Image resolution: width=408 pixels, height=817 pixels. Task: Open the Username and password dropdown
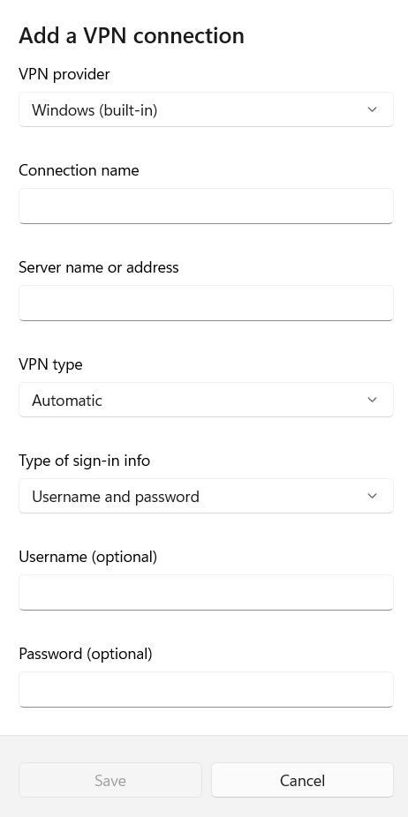tap(206, 496)
